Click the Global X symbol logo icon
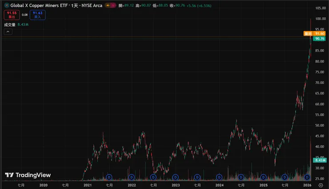 [x=7, y=5]
